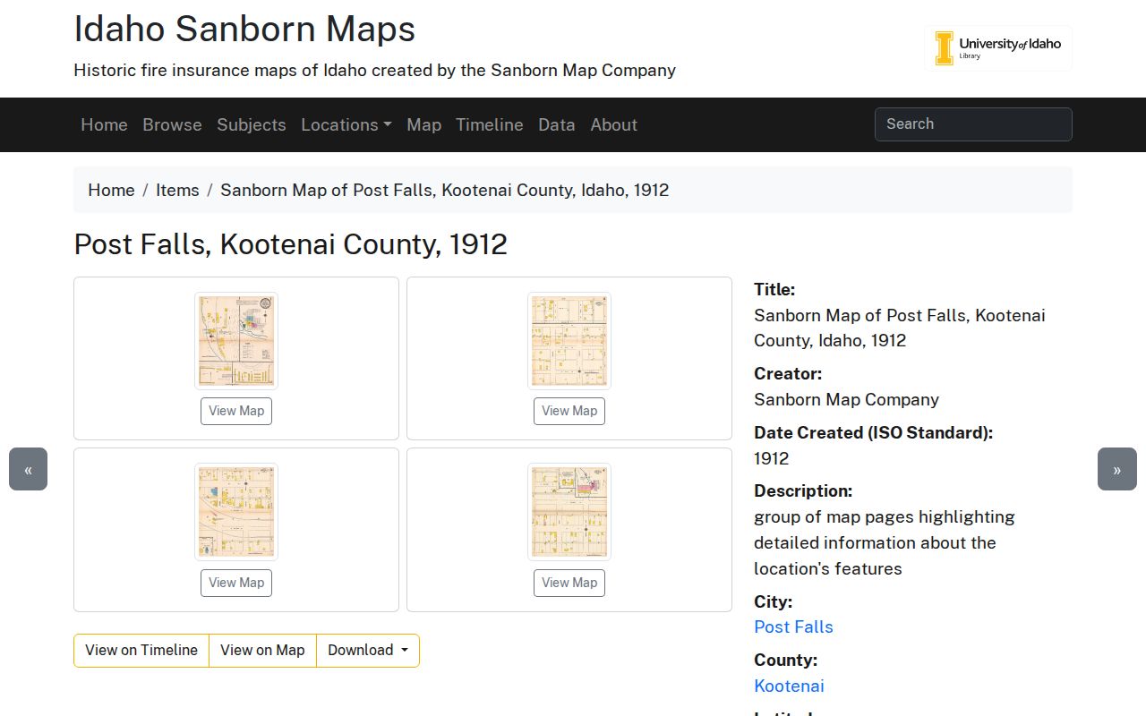Image resolution: width=1146 pixels, height=716 pixels.
Task: Open the About page from navbar
Action: point(614,124)
